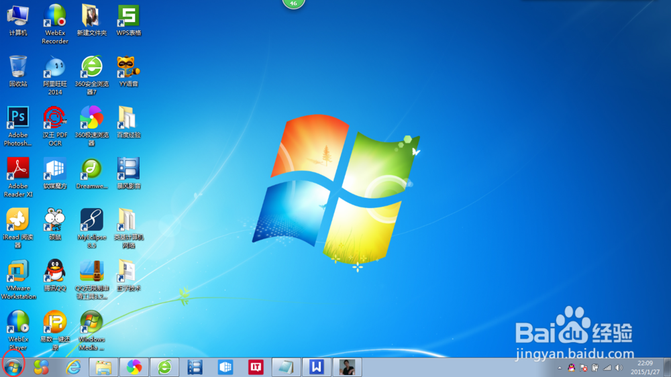Viewport: 671px width, 377px height.
Task: Open the QQ penguin tray icon
Action: tap(571, 368)
